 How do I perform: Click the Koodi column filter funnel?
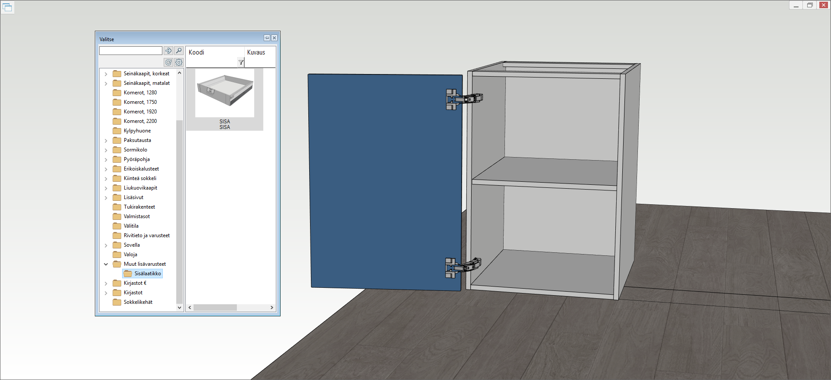point(241,62)
